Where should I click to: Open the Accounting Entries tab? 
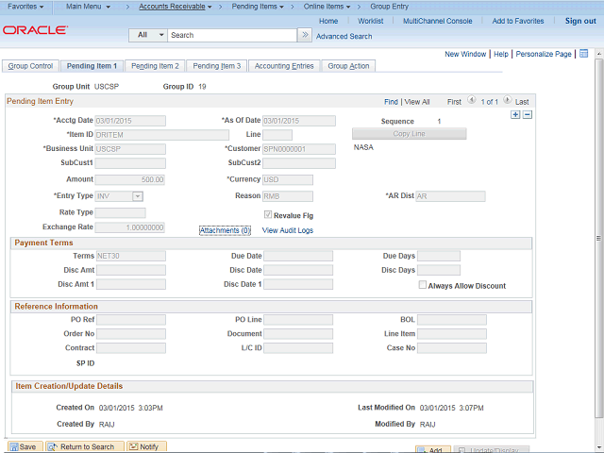coord(284,66)
